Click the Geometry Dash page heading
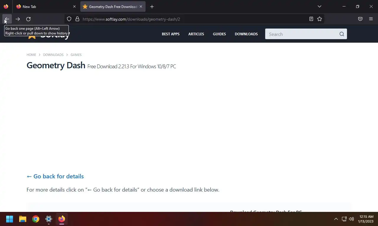The height and width of the screenshot is (226, 378). click(56, 65)
